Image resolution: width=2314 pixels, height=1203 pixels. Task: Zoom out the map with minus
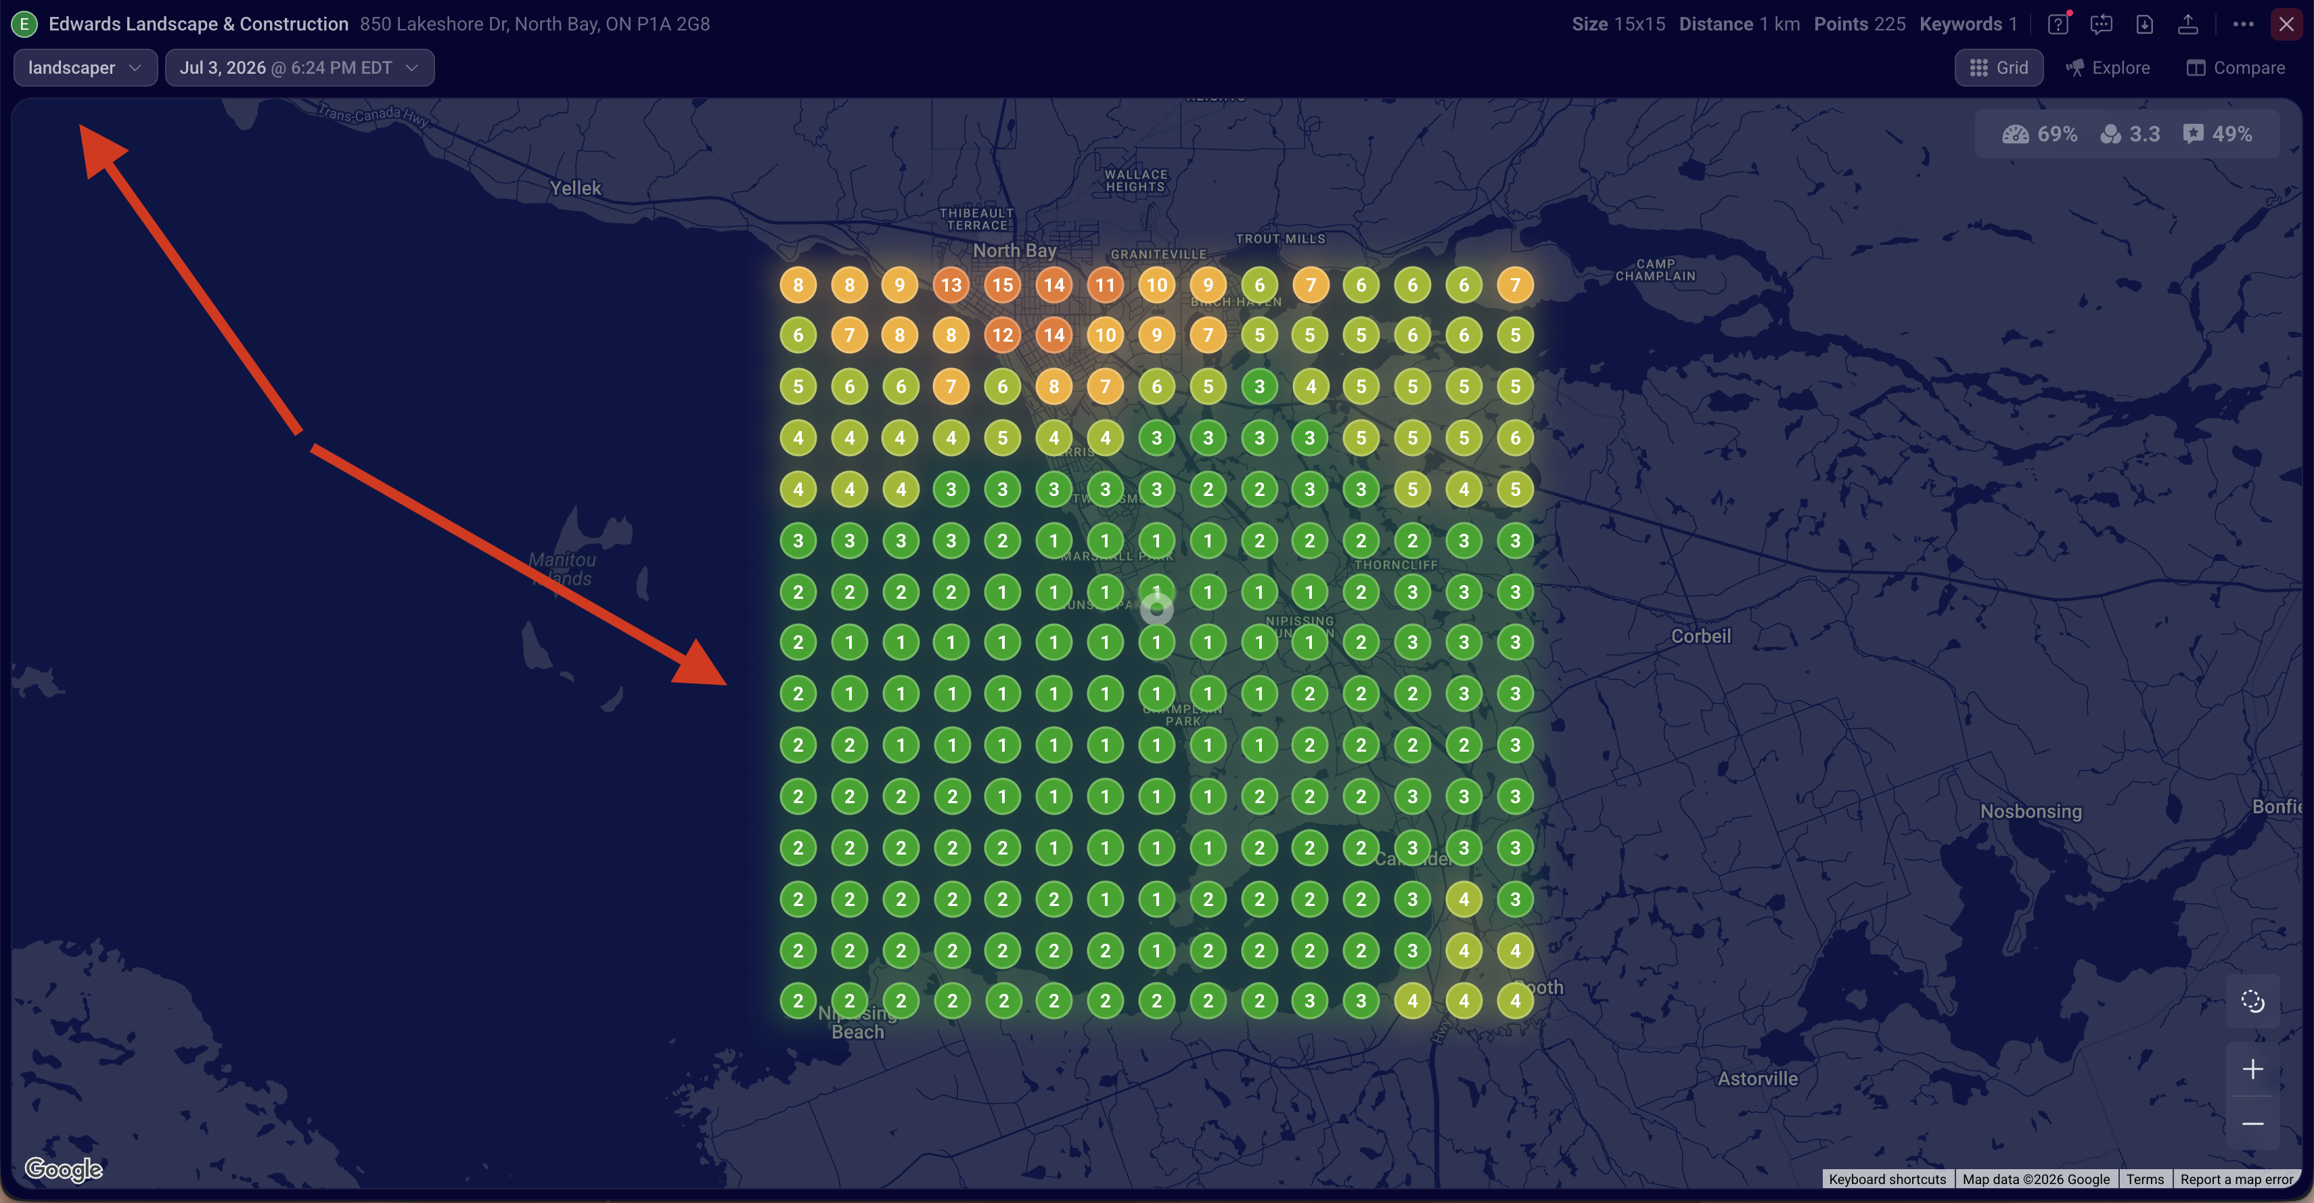2252,1124
